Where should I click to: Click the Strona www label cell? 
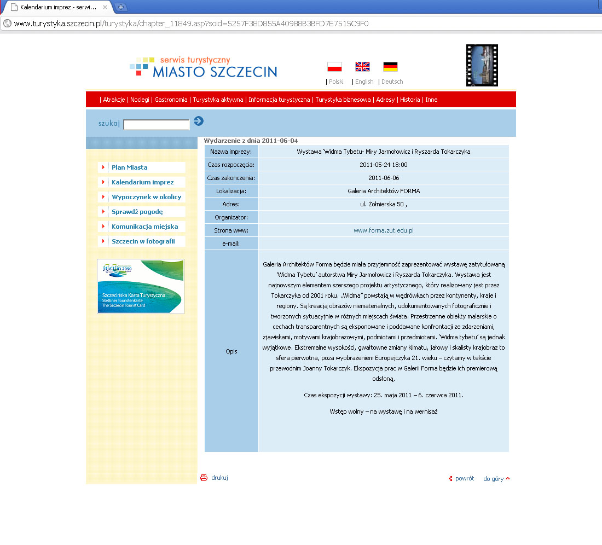(231, 230)
